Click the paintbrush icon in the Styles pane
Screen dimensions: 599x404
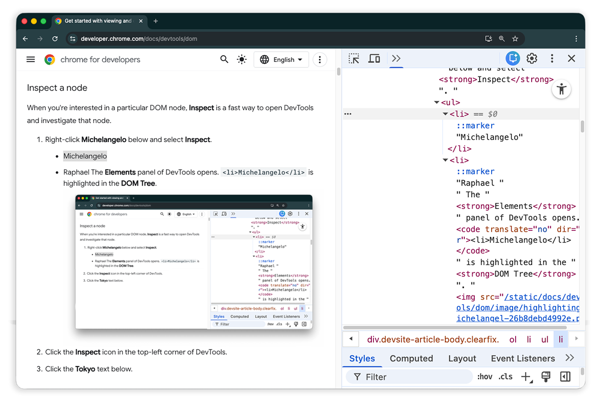(546, 377)
